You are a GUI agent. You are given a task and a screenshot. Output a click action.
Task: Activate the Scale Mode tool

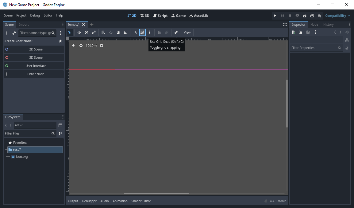pos(94,32)
